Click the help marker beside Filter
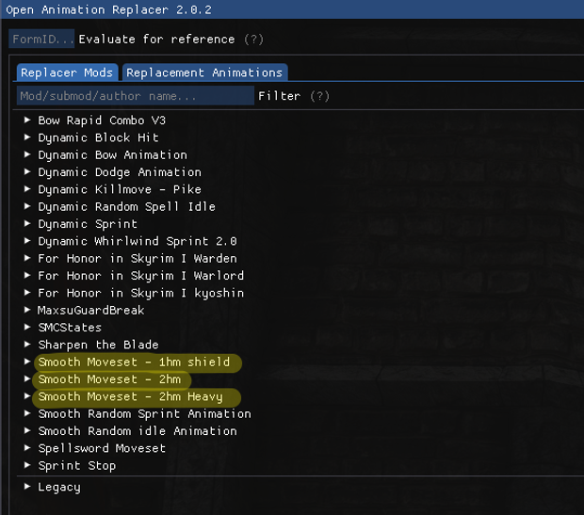 point(320,96)
